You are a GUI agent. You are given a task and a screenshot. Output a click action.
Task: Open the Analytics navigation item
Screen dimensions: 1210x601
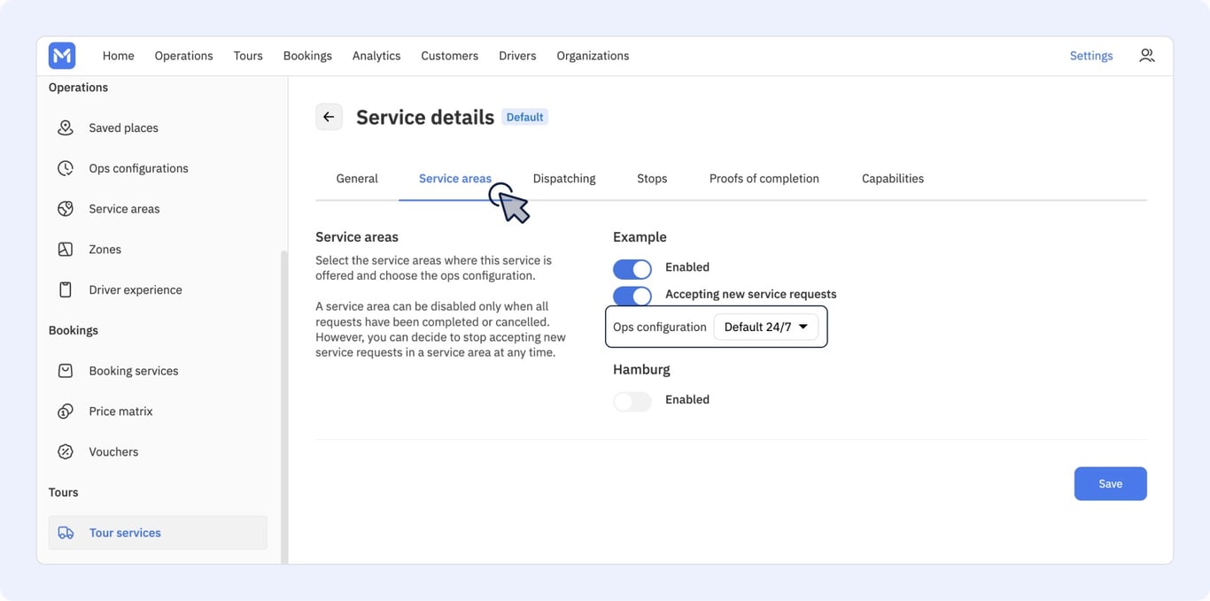(376, 56)
